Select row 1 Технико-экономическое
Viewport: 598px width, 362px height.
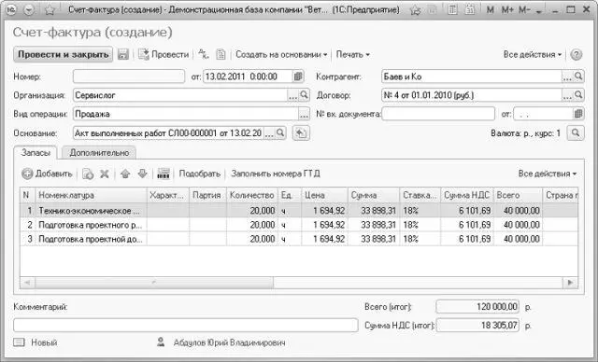pos(299,211)
